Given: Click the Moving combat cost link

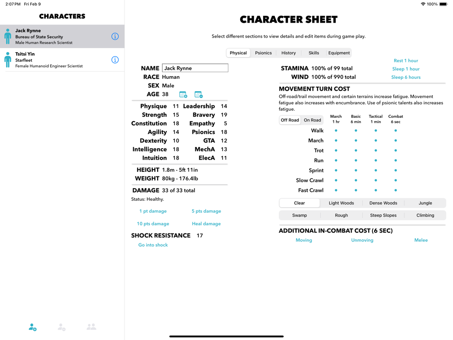Looking at the screenshot, I should [x=304, y=240].
